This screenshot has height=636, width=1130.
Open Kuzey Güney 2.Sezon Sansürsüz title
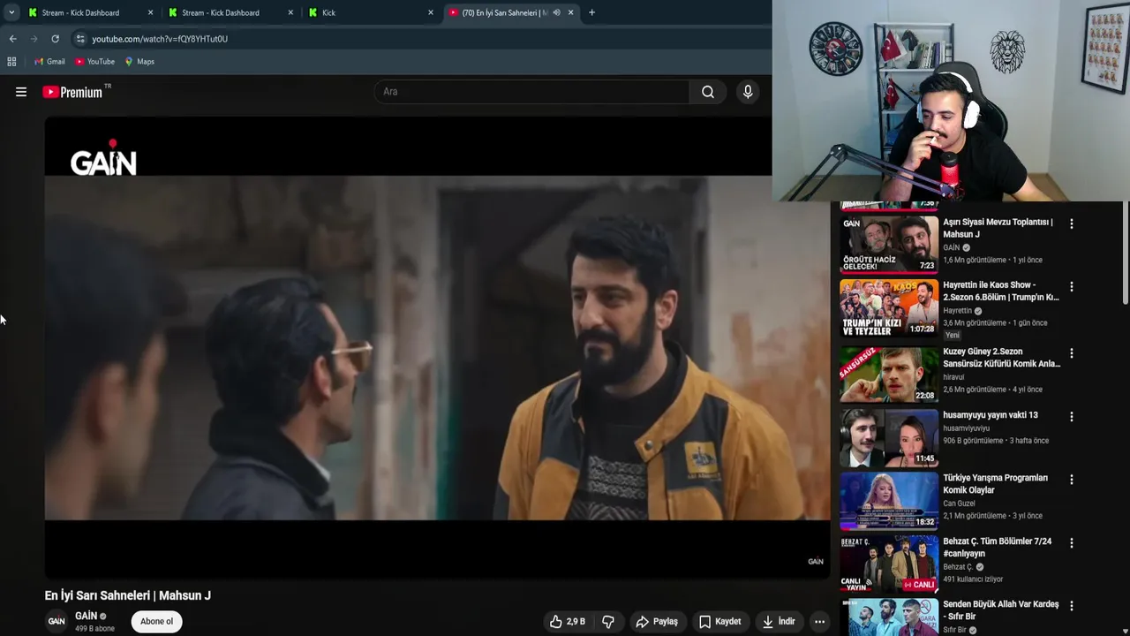click(1002, 358)
